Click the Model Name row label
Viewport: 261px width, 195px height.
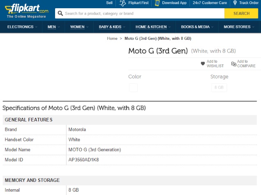(x=18, y=150)
